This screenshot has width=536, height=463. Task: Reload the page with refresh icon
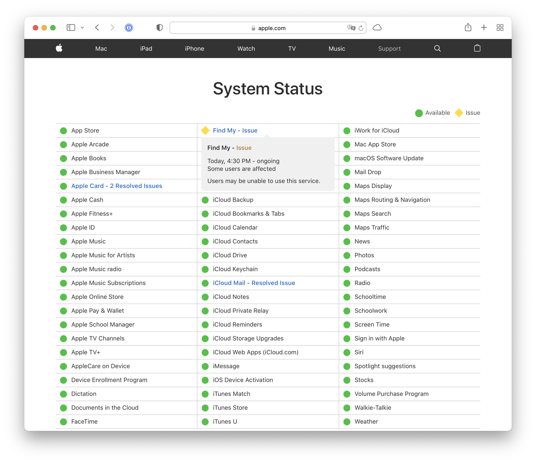pos(361,28)
